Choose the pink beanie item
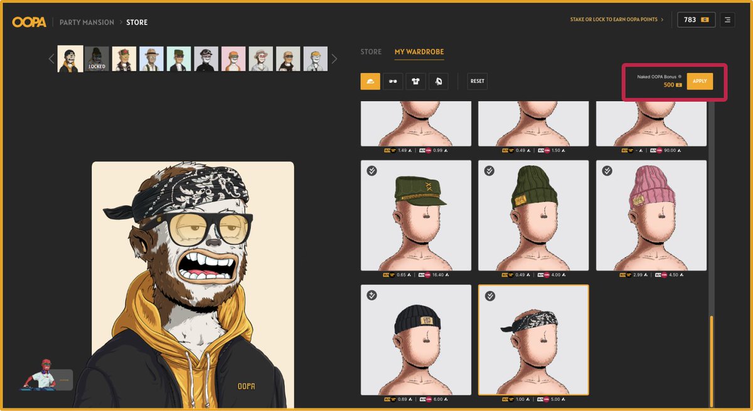 651,215
